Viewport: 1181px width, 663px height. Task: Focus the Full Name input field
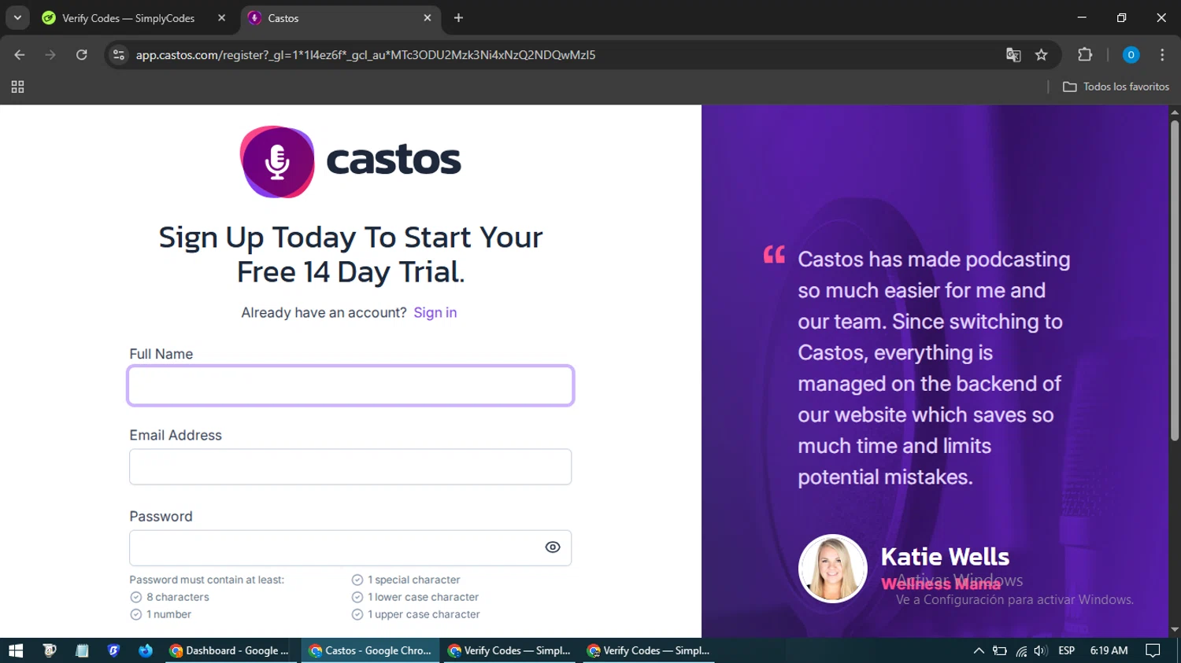tap(350, 385)
